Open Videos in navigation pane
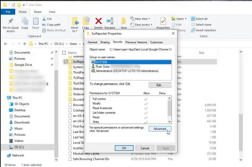 coord(19,141)
